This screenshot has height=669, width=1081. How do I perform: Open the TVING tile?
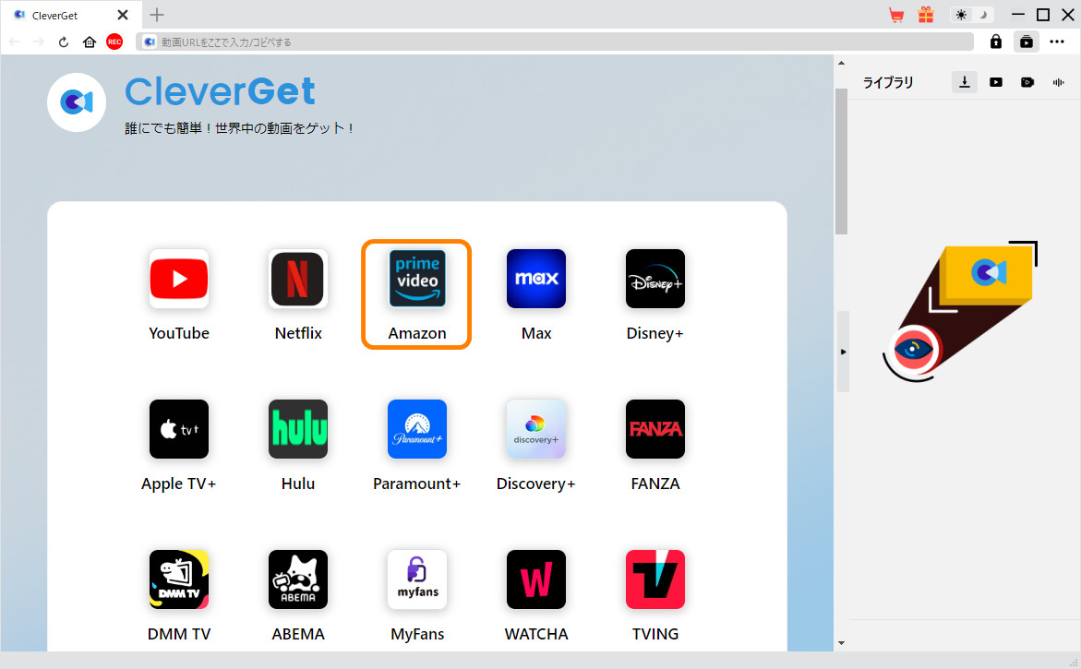point(655,579)
